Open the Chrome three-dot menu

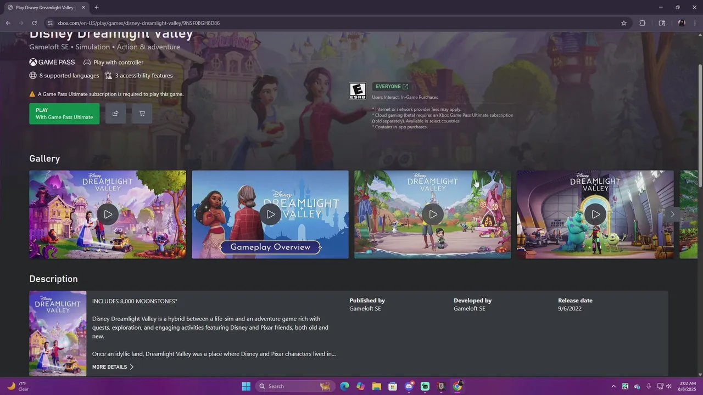coord(695,23)
